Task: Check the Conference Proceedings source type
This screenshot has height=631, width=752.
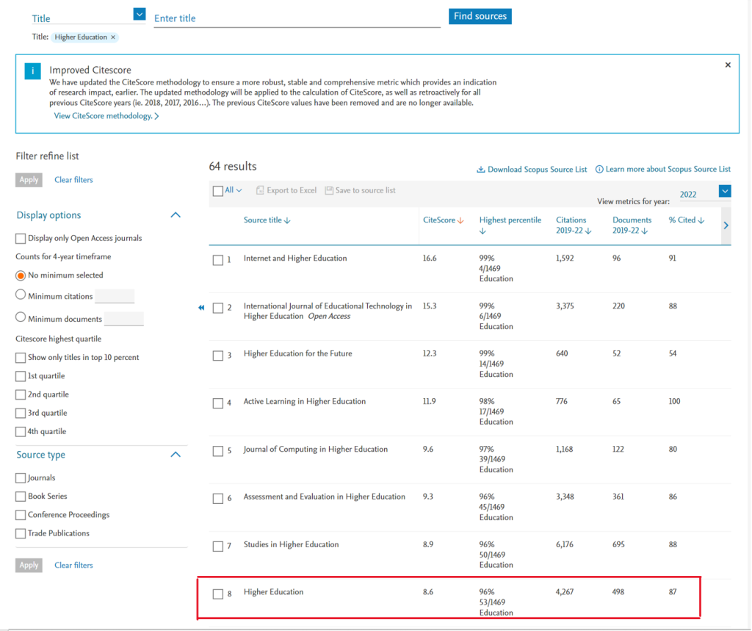Action: pos(21,515)
